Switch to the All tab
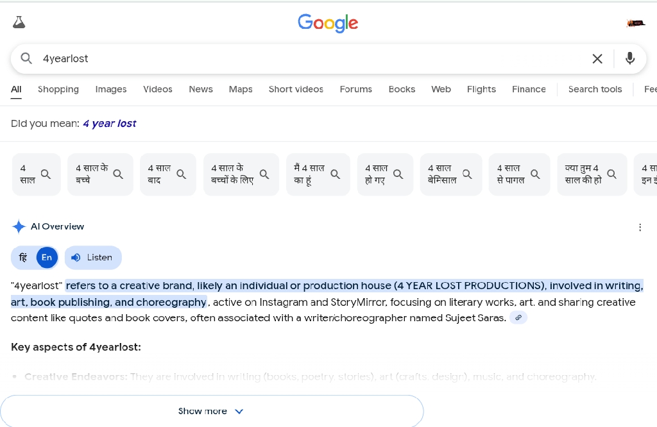Viewport: 657px width, 427px height. [x=16, y=89]
